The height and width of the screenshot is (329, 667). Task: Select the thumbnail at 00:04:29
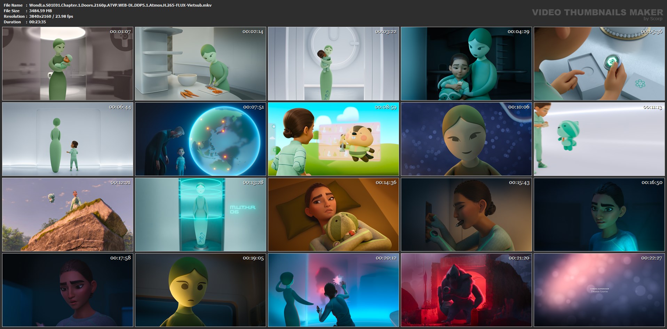pos(466,64)
